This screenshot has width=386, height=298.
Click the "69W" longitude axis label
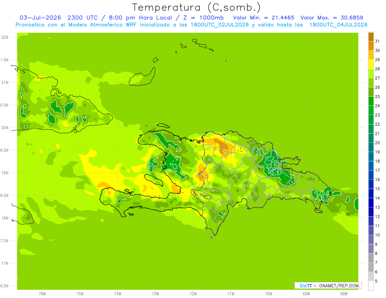coord(306,293)
